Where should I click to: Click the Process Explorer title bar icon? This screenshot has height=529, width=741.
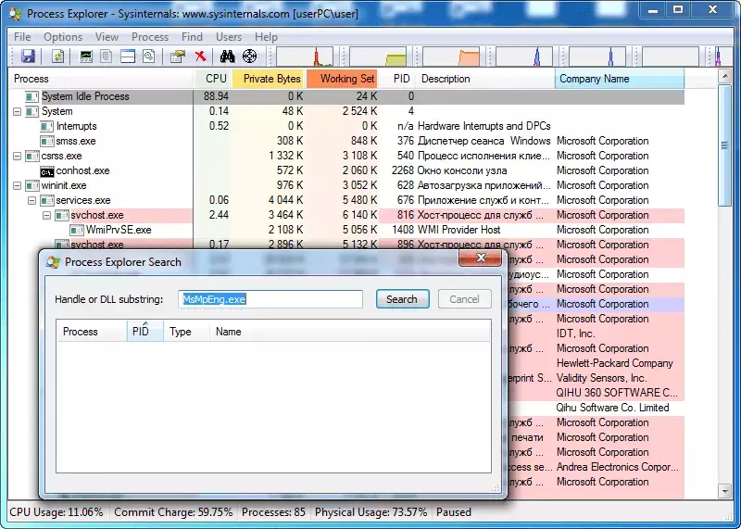pyautogui.click(x=15, y=13)
